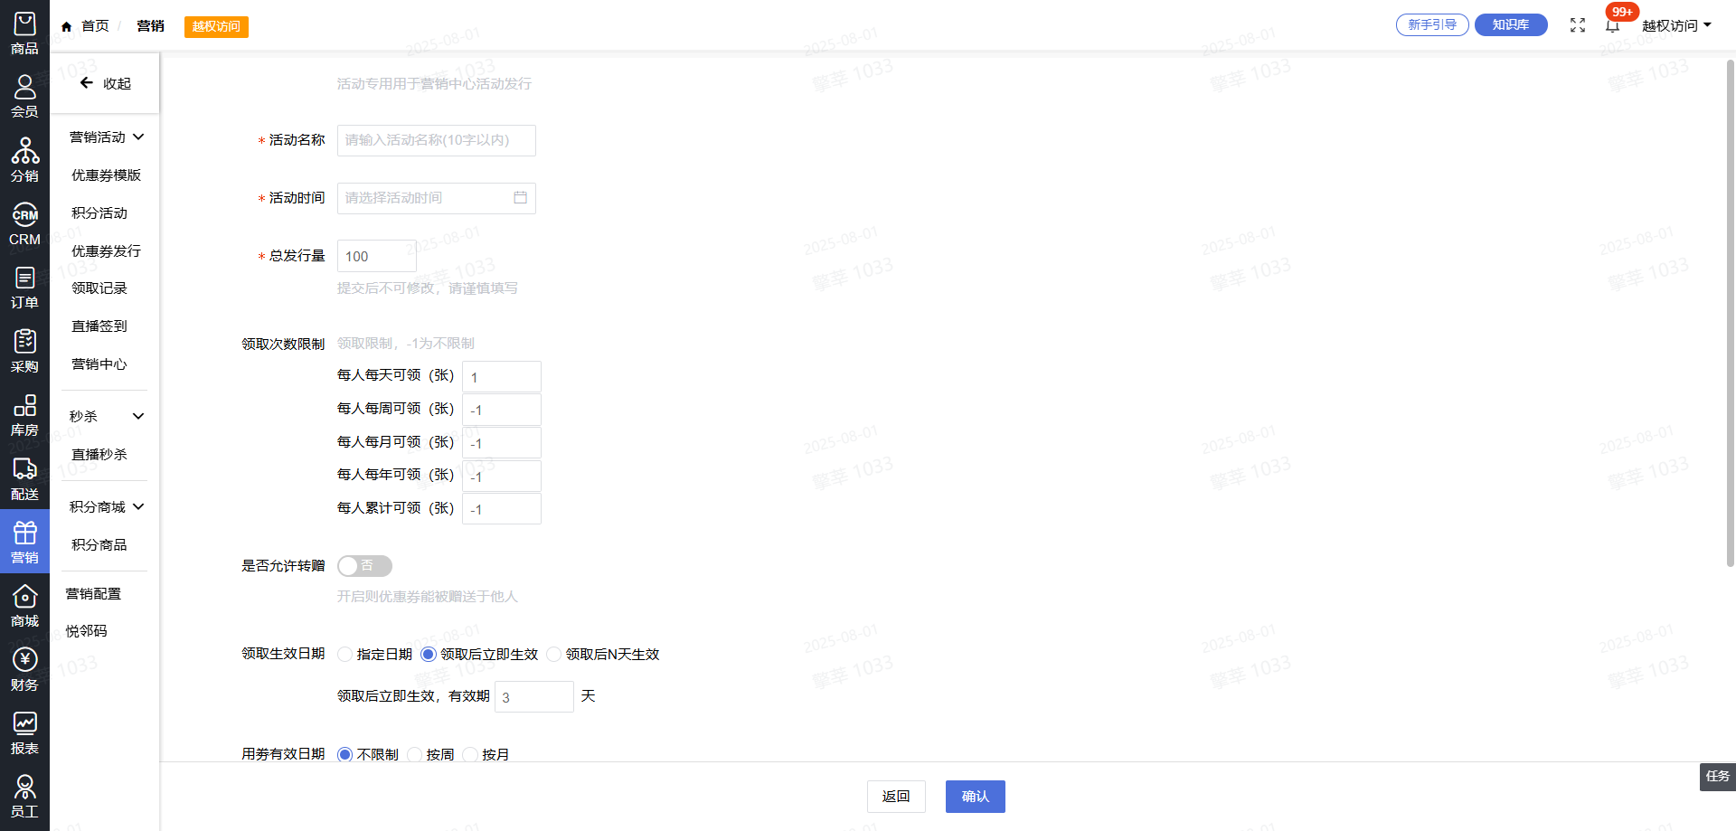Viewport: 1736px width, 831px height.
Task: Go to 优惠券模版 menu item
Action: tap(106, 175)
